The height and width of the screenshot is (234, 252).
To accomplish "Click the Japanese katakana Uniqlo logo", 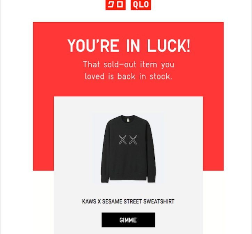I will pos(115,5).
